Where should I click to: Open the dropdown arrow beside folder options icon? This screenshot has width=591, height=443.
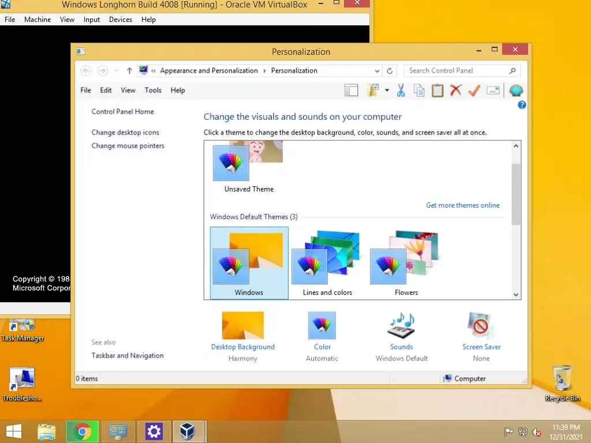(x=387, y=91)
